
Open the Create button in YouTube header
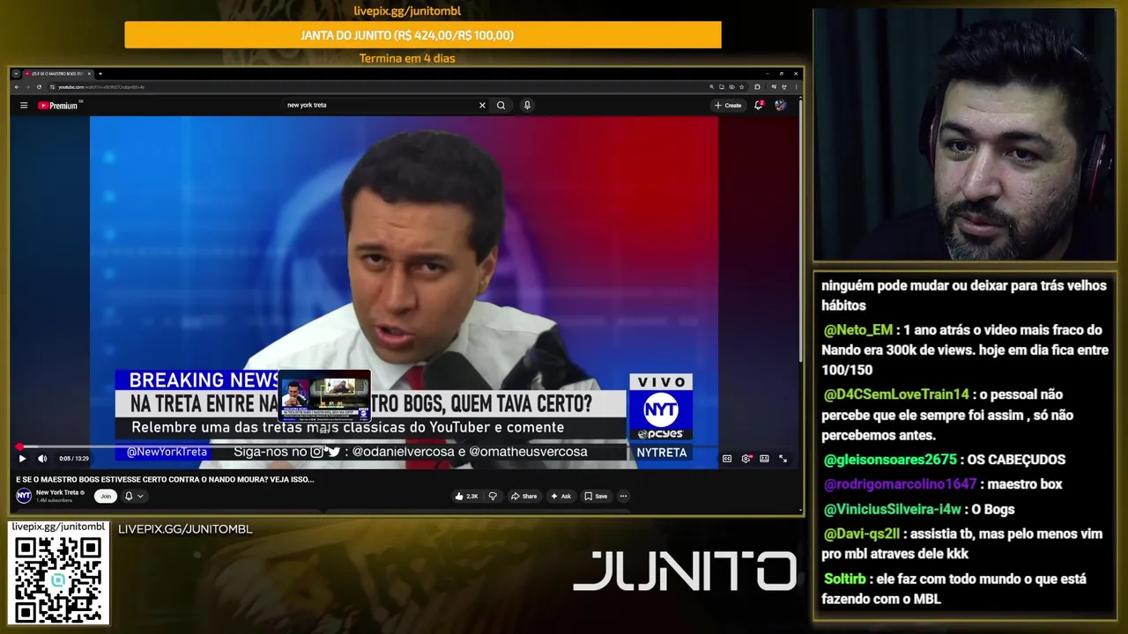pos(728,105)
